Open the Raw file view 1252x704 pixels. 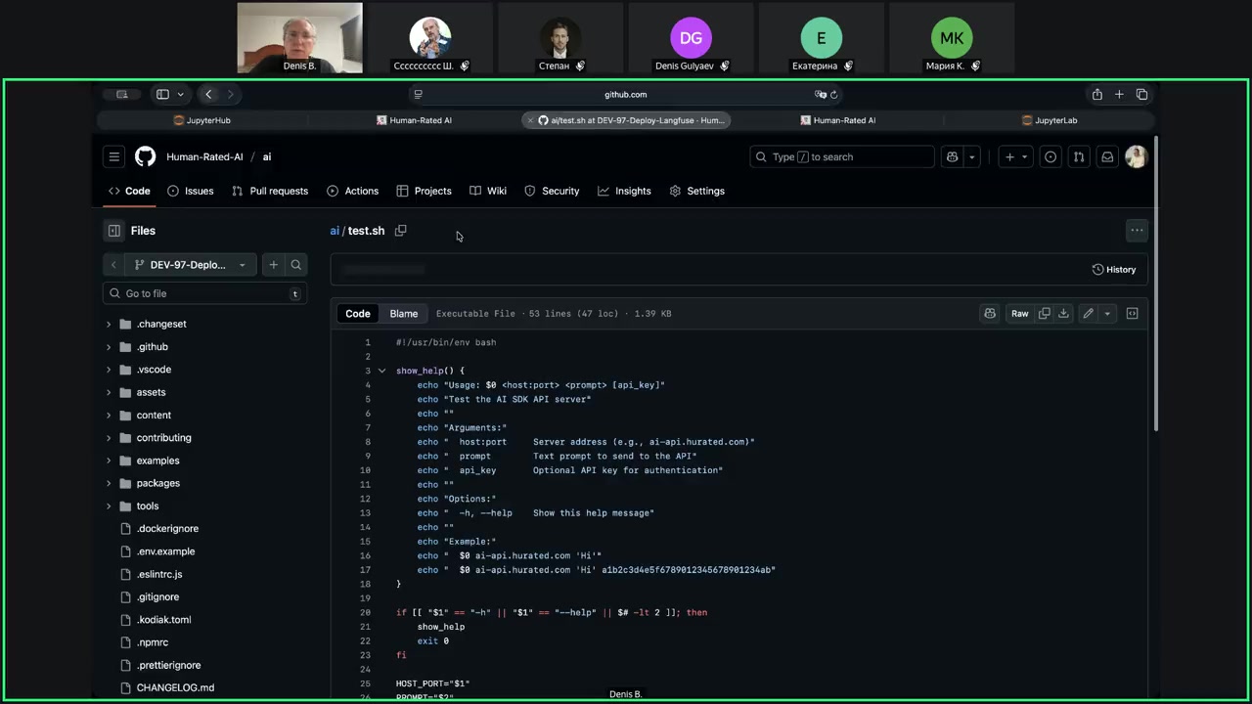(x=1019, y=314)
